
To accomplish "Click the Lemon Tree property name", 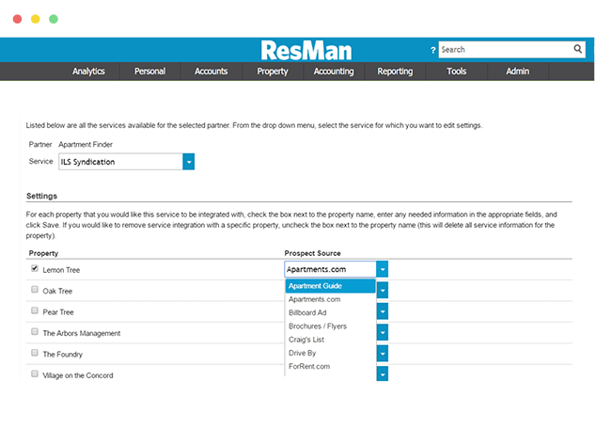I will click(x=61, y=270).
